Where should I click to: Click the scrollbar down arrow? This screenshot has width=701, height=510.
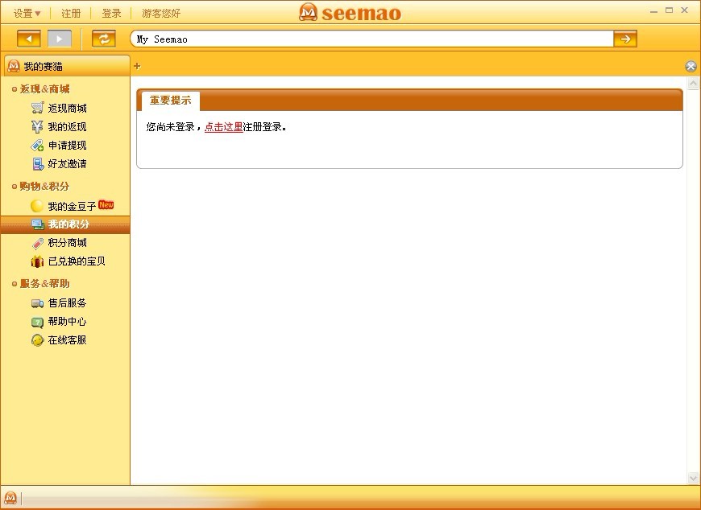click(693, 479)
